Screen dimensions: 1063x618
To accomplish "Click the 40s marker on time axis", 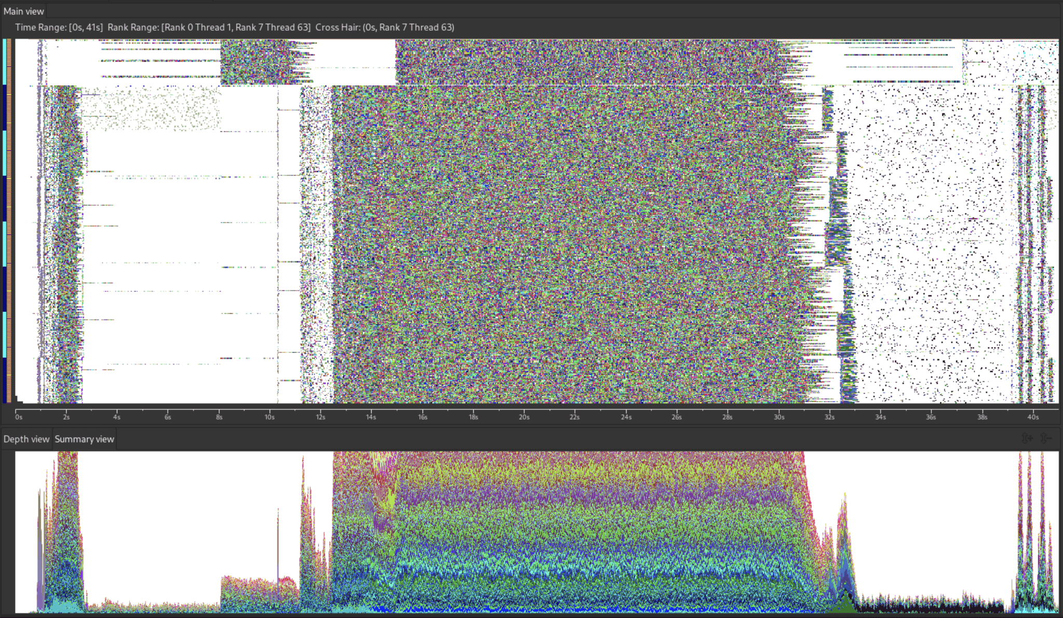I will [x=1033, y=417].
